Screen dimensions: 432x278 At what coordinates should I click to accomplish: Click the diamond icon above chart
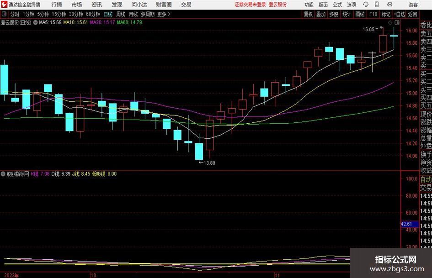pos(390,22)
